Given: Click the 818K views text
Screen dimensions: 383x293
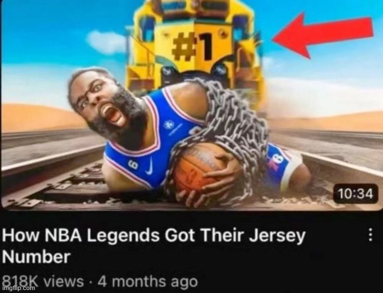Looking at the screenshot, I should pyautogui.click(x=43, y=281).
